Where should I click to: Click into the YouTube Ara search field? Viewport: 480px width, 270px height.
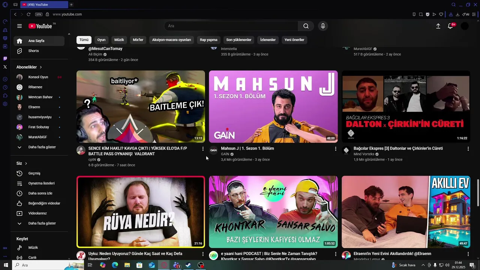[x=231, y=26]
